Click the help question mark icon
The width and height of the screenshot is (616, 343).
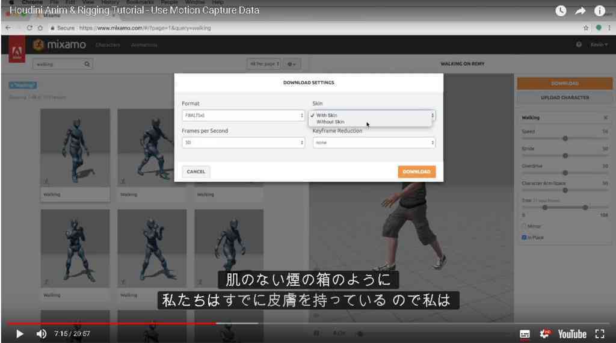[x=579, y=45]
